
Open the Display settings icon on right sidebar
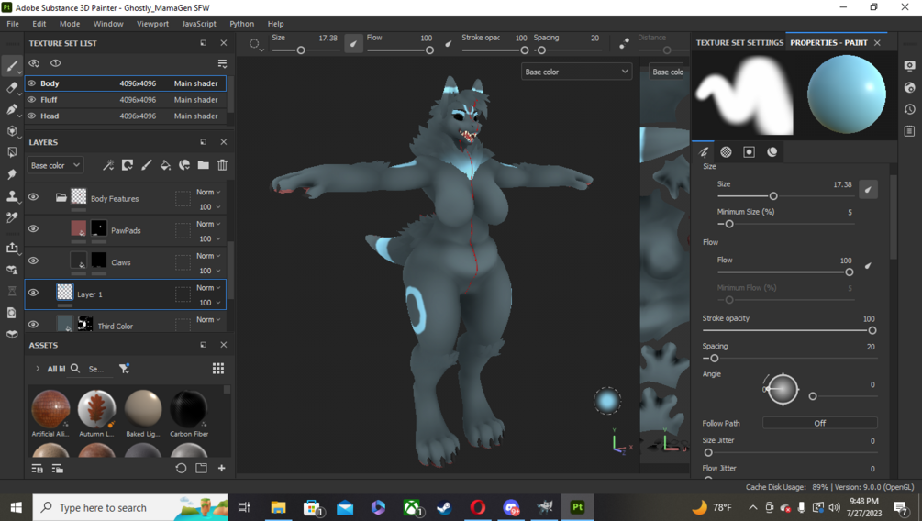(x=910, y=66)
